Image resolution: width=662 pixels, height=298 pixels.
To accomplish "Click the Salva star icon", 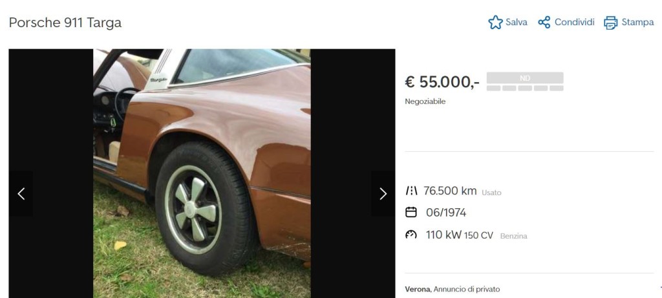I will [x=495, y=23].
